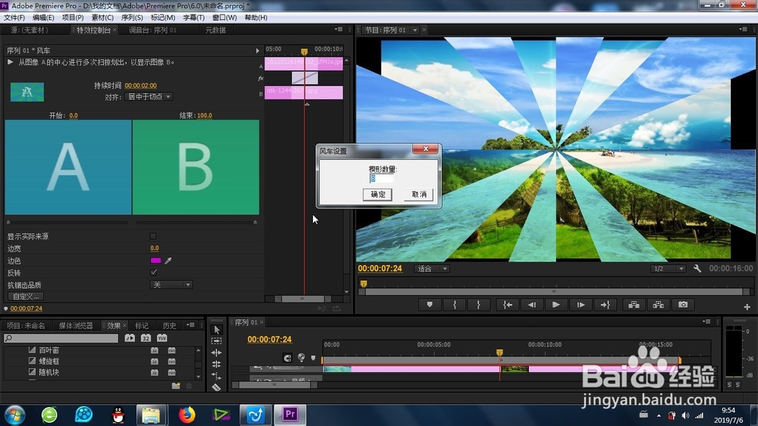Click the timeline Add Marker icon

tap(313, 359)
